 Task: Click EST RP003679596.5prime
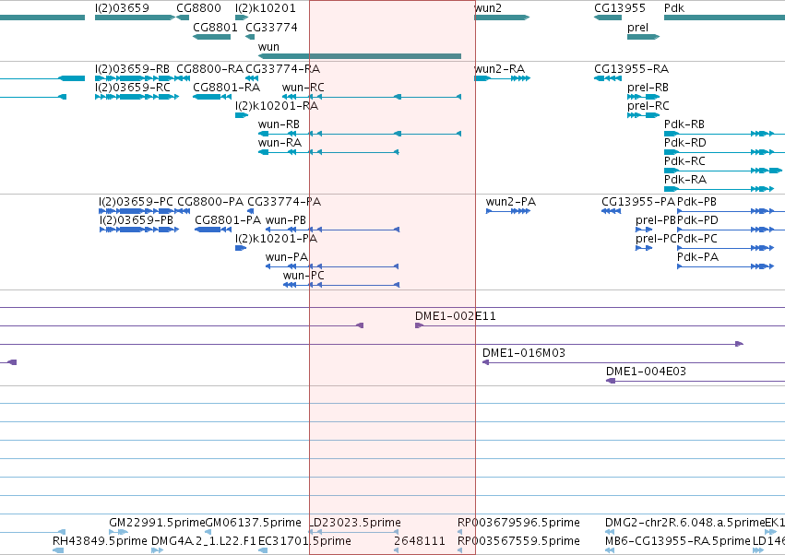(x=518, y=523)
